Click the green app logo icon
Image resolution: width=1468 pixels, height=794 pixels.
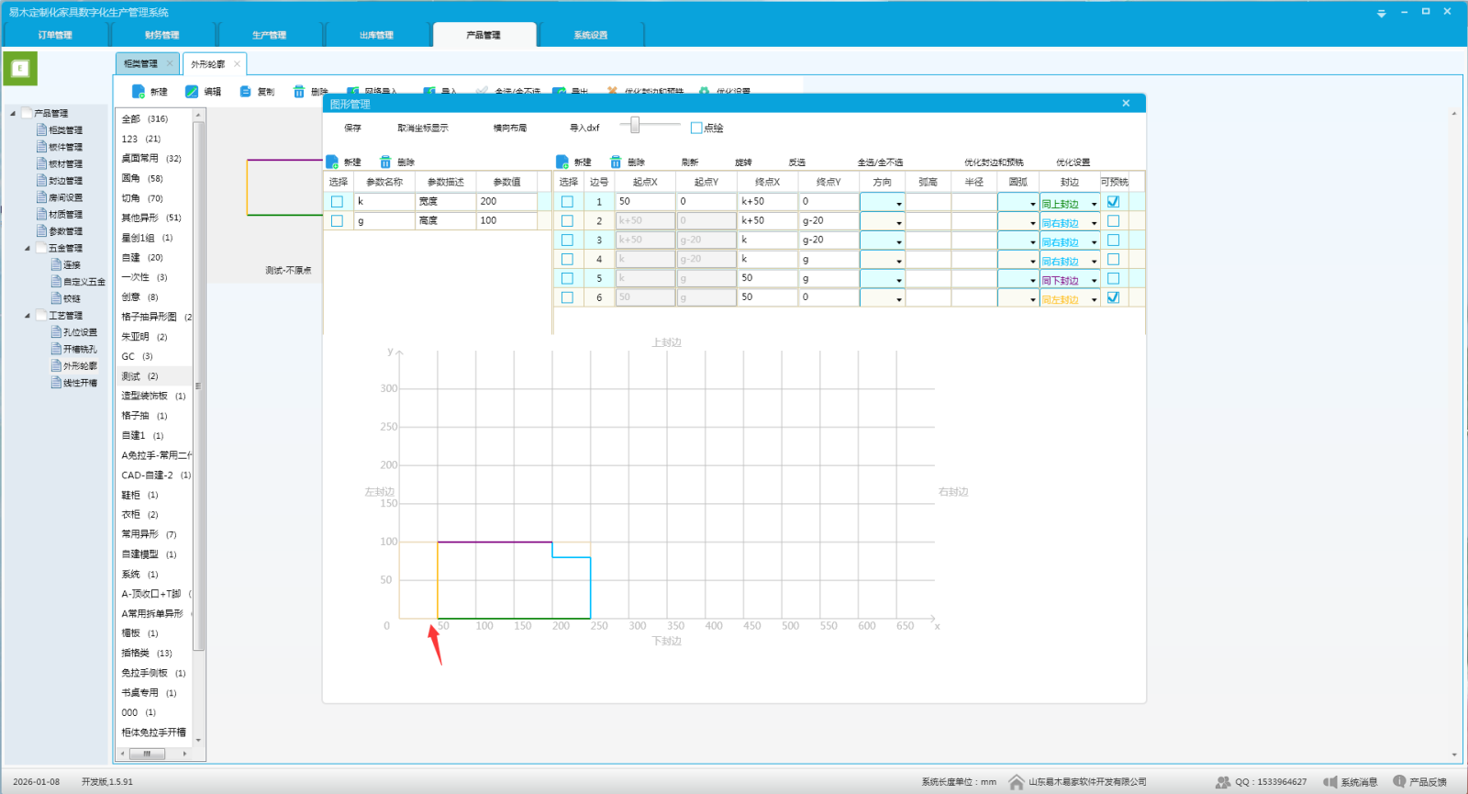[x=20, y=68]
